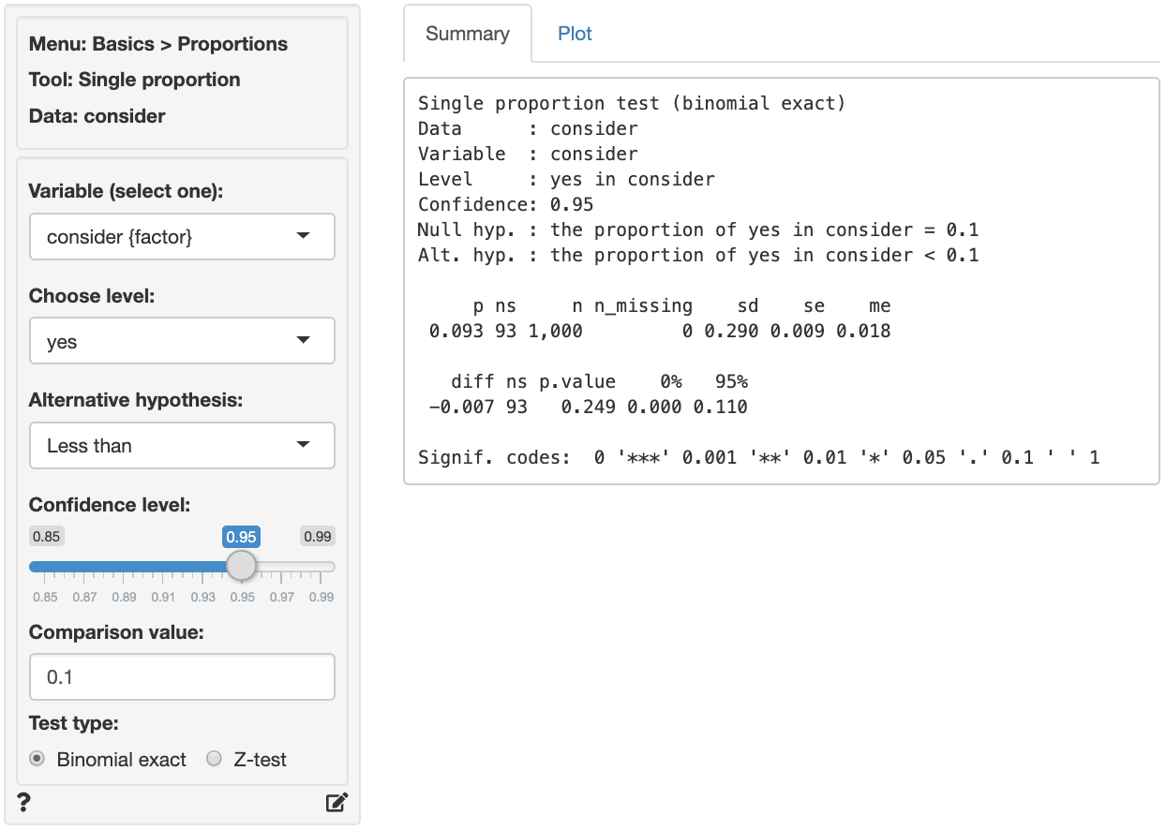Click the 0.99 maximum slider label
The width and height of the screenshot is (1166, 830).
point(317,537)
